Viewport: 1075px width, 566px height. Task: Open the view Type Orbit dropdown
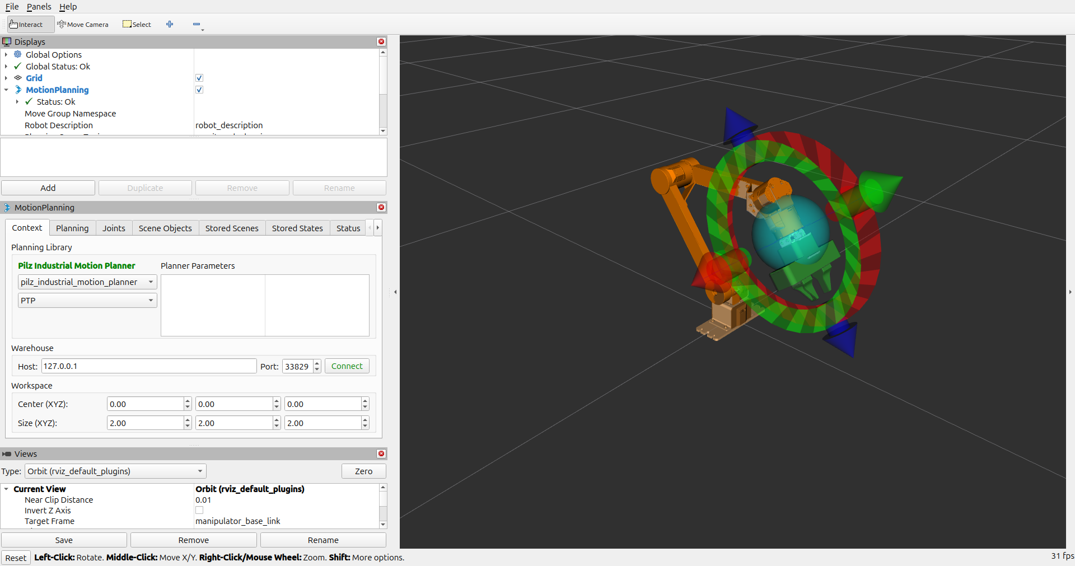115,471
